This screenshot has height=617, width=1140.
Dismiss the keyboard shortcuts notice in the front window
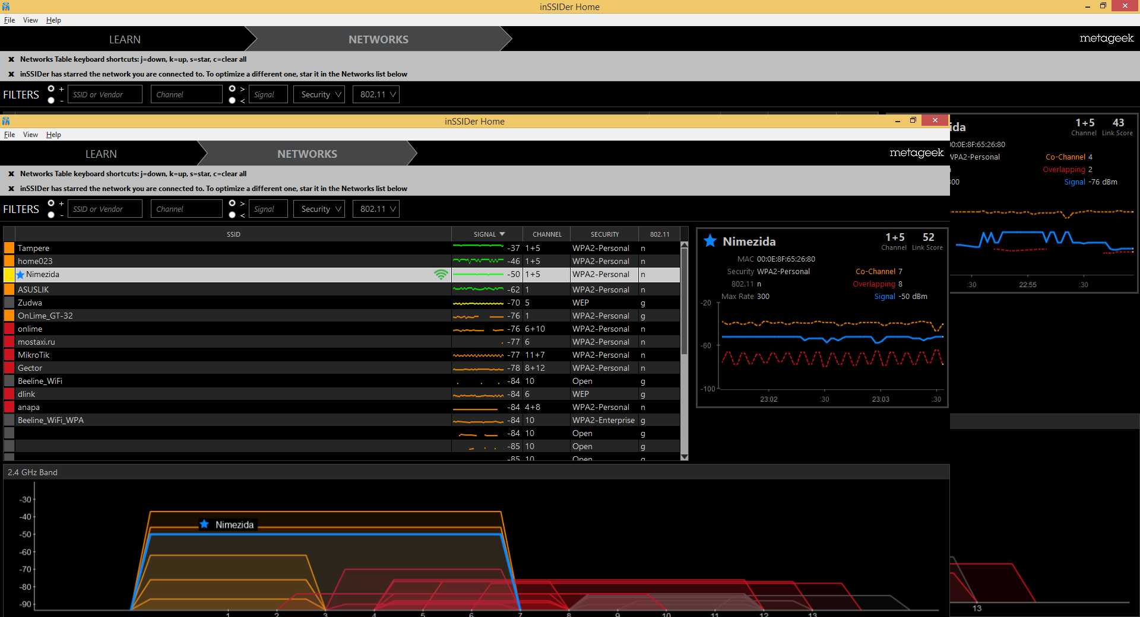(11, 174)
